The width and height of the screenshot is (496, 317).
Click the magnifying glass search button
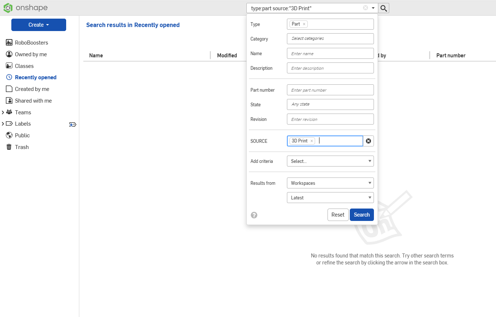(x=383, y=8)
